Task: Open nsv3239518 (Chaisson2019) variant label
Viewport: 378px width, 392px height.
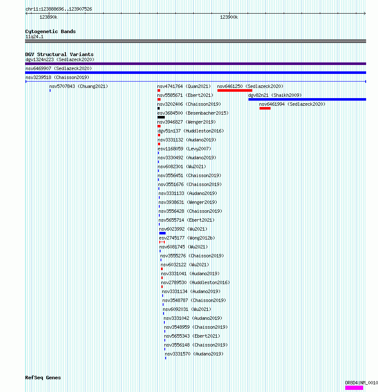Action: [x=57, y=77]
